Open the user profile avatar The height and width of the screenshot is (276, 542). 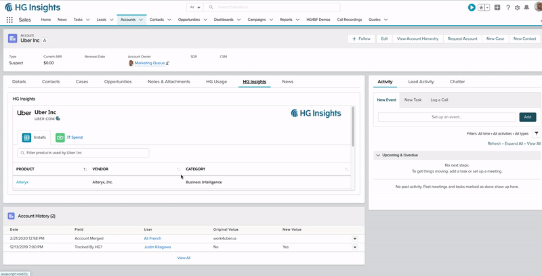(x=539, y=7)
